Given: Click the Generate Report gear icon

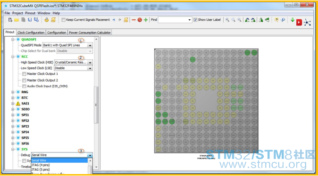Looking at the screenshot, I should (x=47, y=20).
